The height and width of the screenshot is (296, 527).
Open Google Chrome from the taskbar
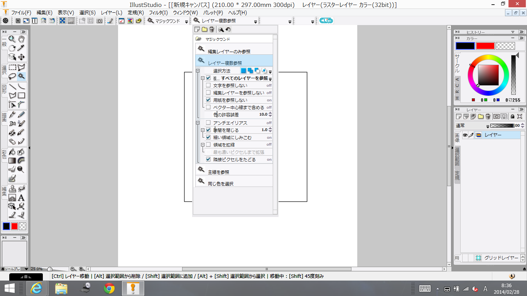[x=109, y=288]
